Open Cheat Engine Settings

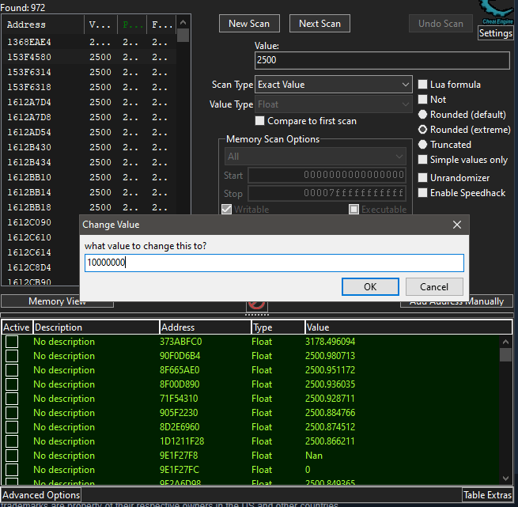pyautogui.click(x=495, y=33)
